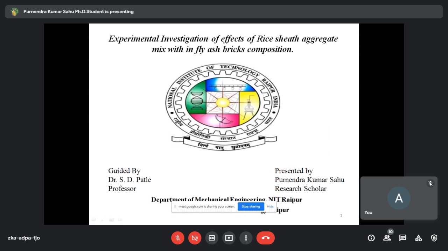Click the meeting code zka-adpa-tjo
Viewport: 448px width, 251px height.
(x=24, y=238)
